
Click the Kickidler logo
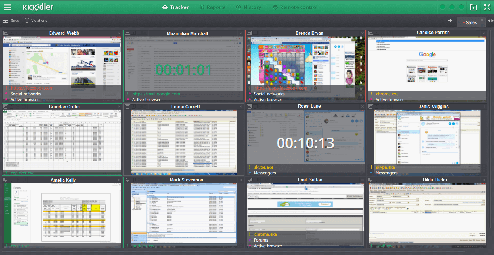[x=38, y=7]
